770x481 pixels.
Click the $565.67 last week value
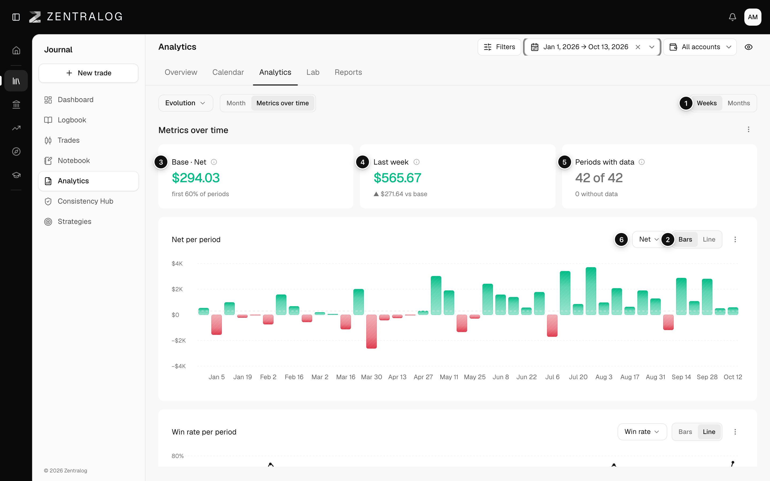pyautogui.click(x=397, y=178)
